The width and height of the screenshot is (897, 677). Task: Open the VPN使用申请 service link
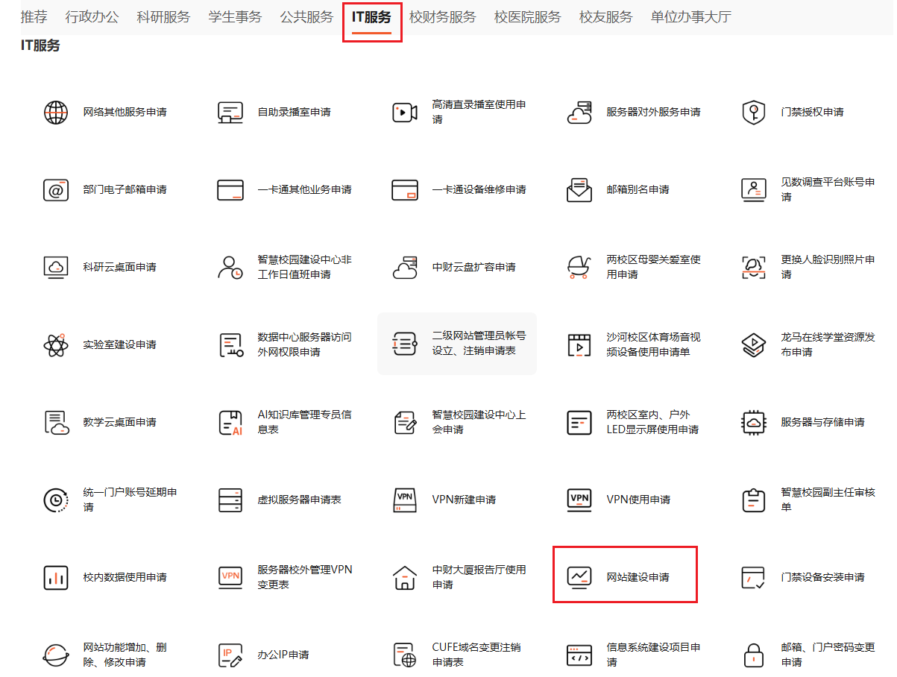pyautogui.click(x=638, y=500)
